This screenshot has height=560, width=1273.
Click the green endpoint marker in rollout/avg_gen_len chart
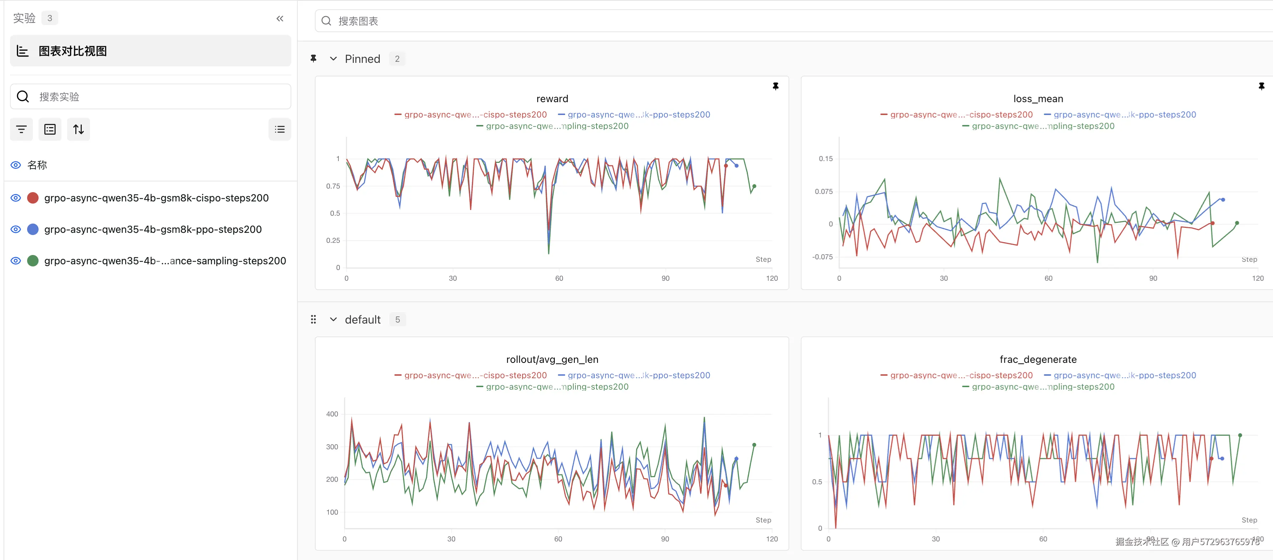coord(754,445)
